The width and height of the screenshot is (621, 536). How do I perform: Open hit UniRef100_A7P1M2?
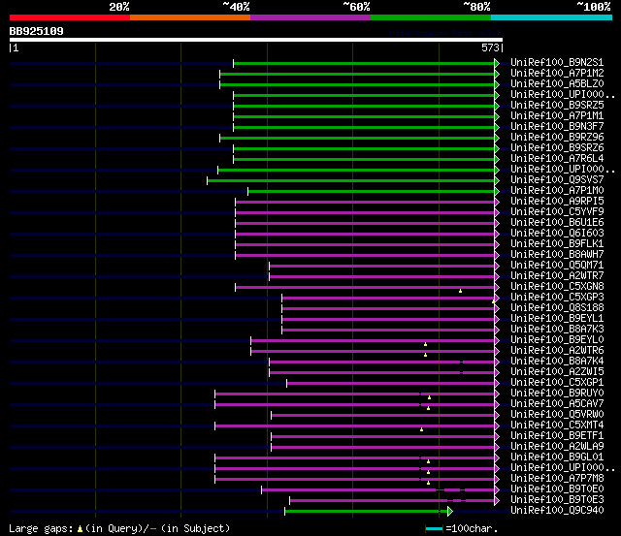pos(557,74)
